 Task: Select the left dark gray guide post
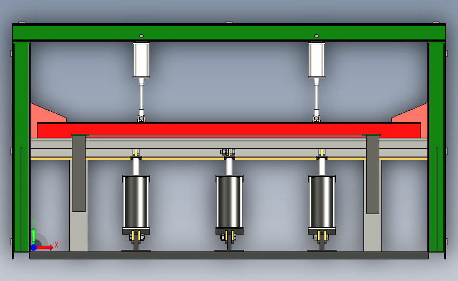click(79, 173)
